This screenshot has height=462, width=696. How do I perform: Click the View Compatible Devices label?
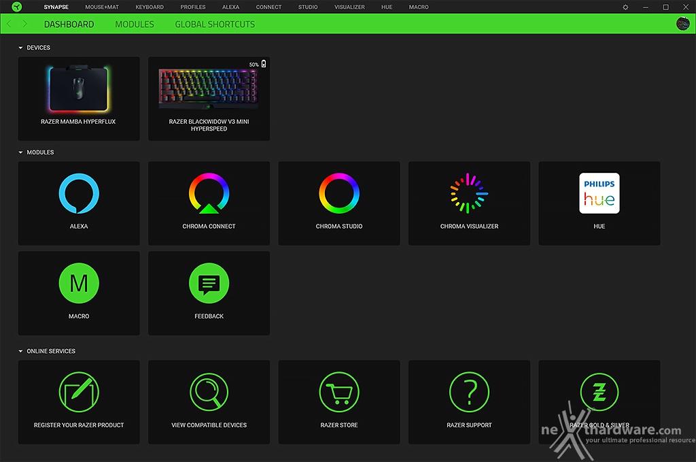pyautogui.click(x=209, y=425)
